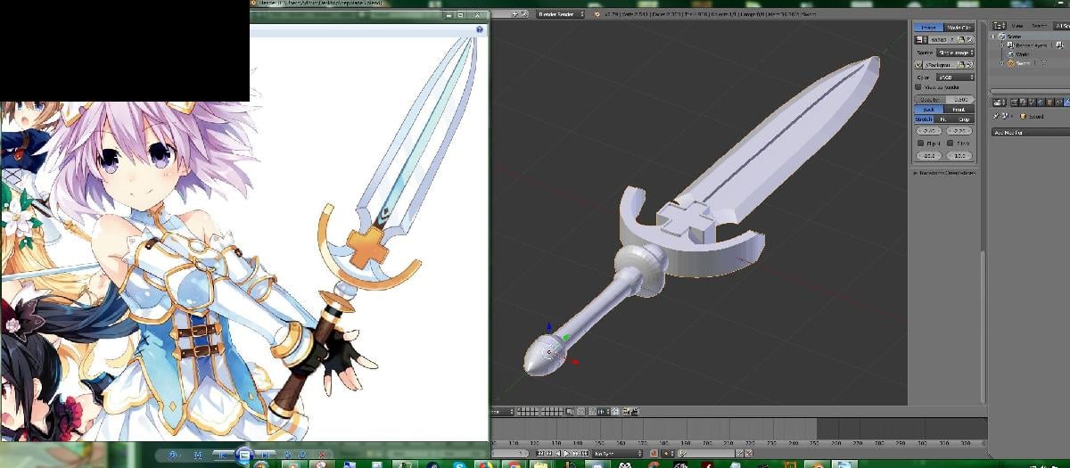Viewport: 1070px width, 468px height.
Task: Click the OpenGL render animation clapper icon
Action: 635,411
